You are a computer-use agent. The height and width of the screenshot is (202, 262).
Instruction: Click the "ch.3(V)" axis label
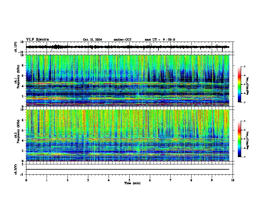[16, 169]
